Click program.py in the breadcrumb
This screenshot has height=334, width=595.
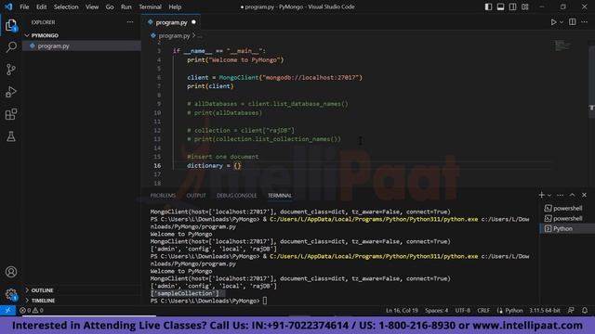click(x=174, y=35)
